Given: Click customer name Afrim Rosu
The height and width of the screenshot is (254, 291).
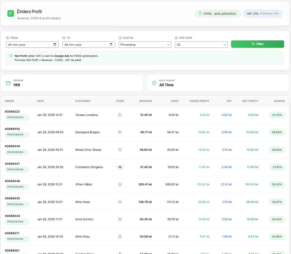Looking at the screenshot, I should (83, 237).
